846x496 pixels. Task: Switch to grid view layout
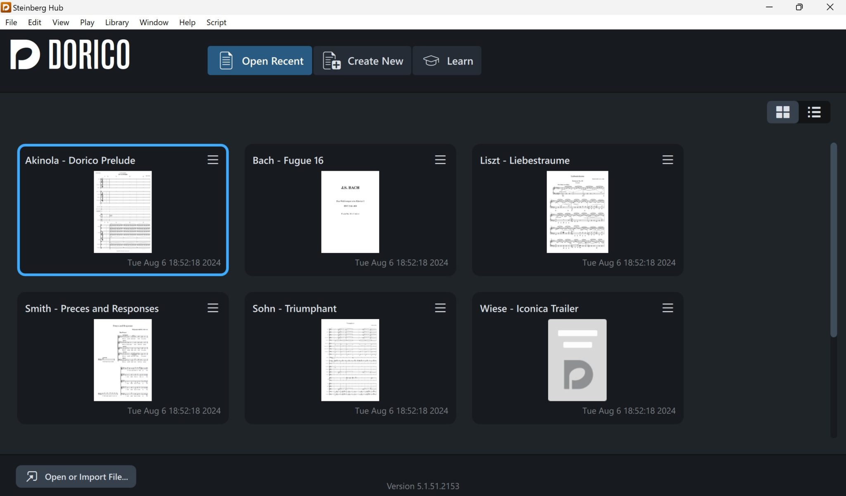click(782, 112)
